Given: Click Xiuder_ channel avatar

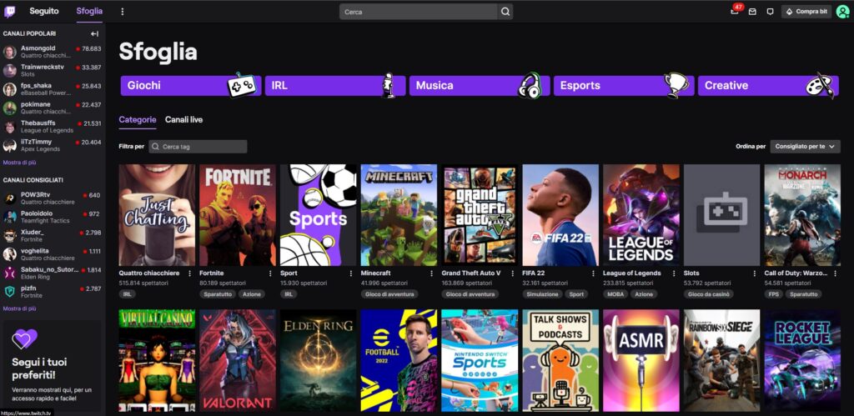Looking at the screenshot, I should [10, 236].
